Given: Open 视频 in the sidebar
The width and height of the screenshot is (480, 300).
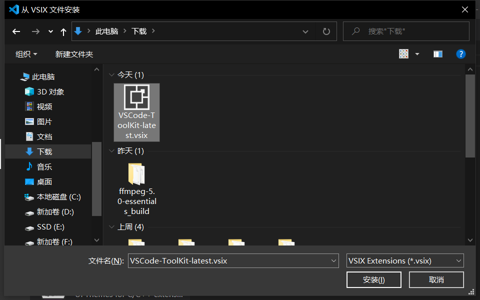Looking at the screenshot, I should point(44,106).
